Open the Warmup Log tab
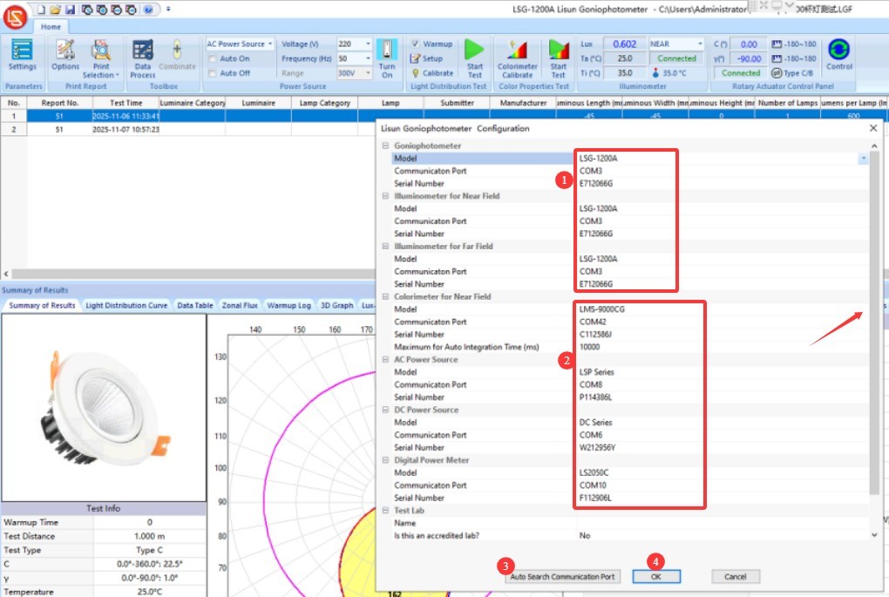 click(288, 305)
